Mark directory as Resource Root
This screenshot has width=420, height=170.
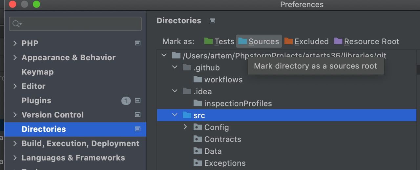[x=367, y=42]
